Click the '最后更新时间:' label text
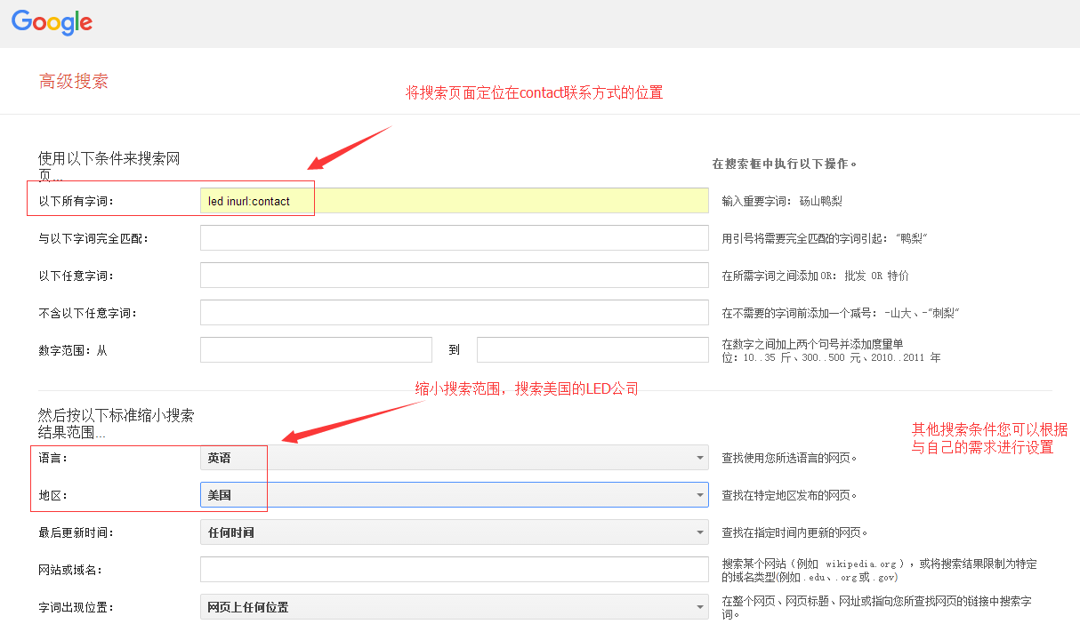1080x624 pixels. [x=76, y=532]
